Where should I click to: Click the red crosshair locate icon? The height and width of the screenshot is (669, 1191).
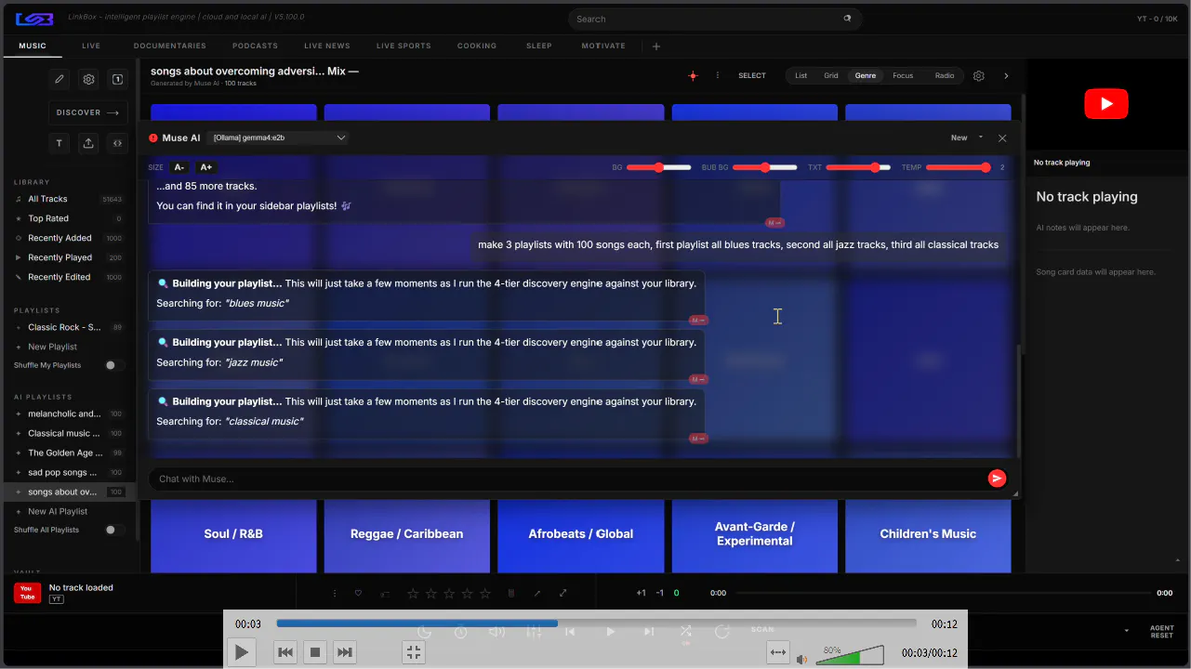(x=693, y=76)
